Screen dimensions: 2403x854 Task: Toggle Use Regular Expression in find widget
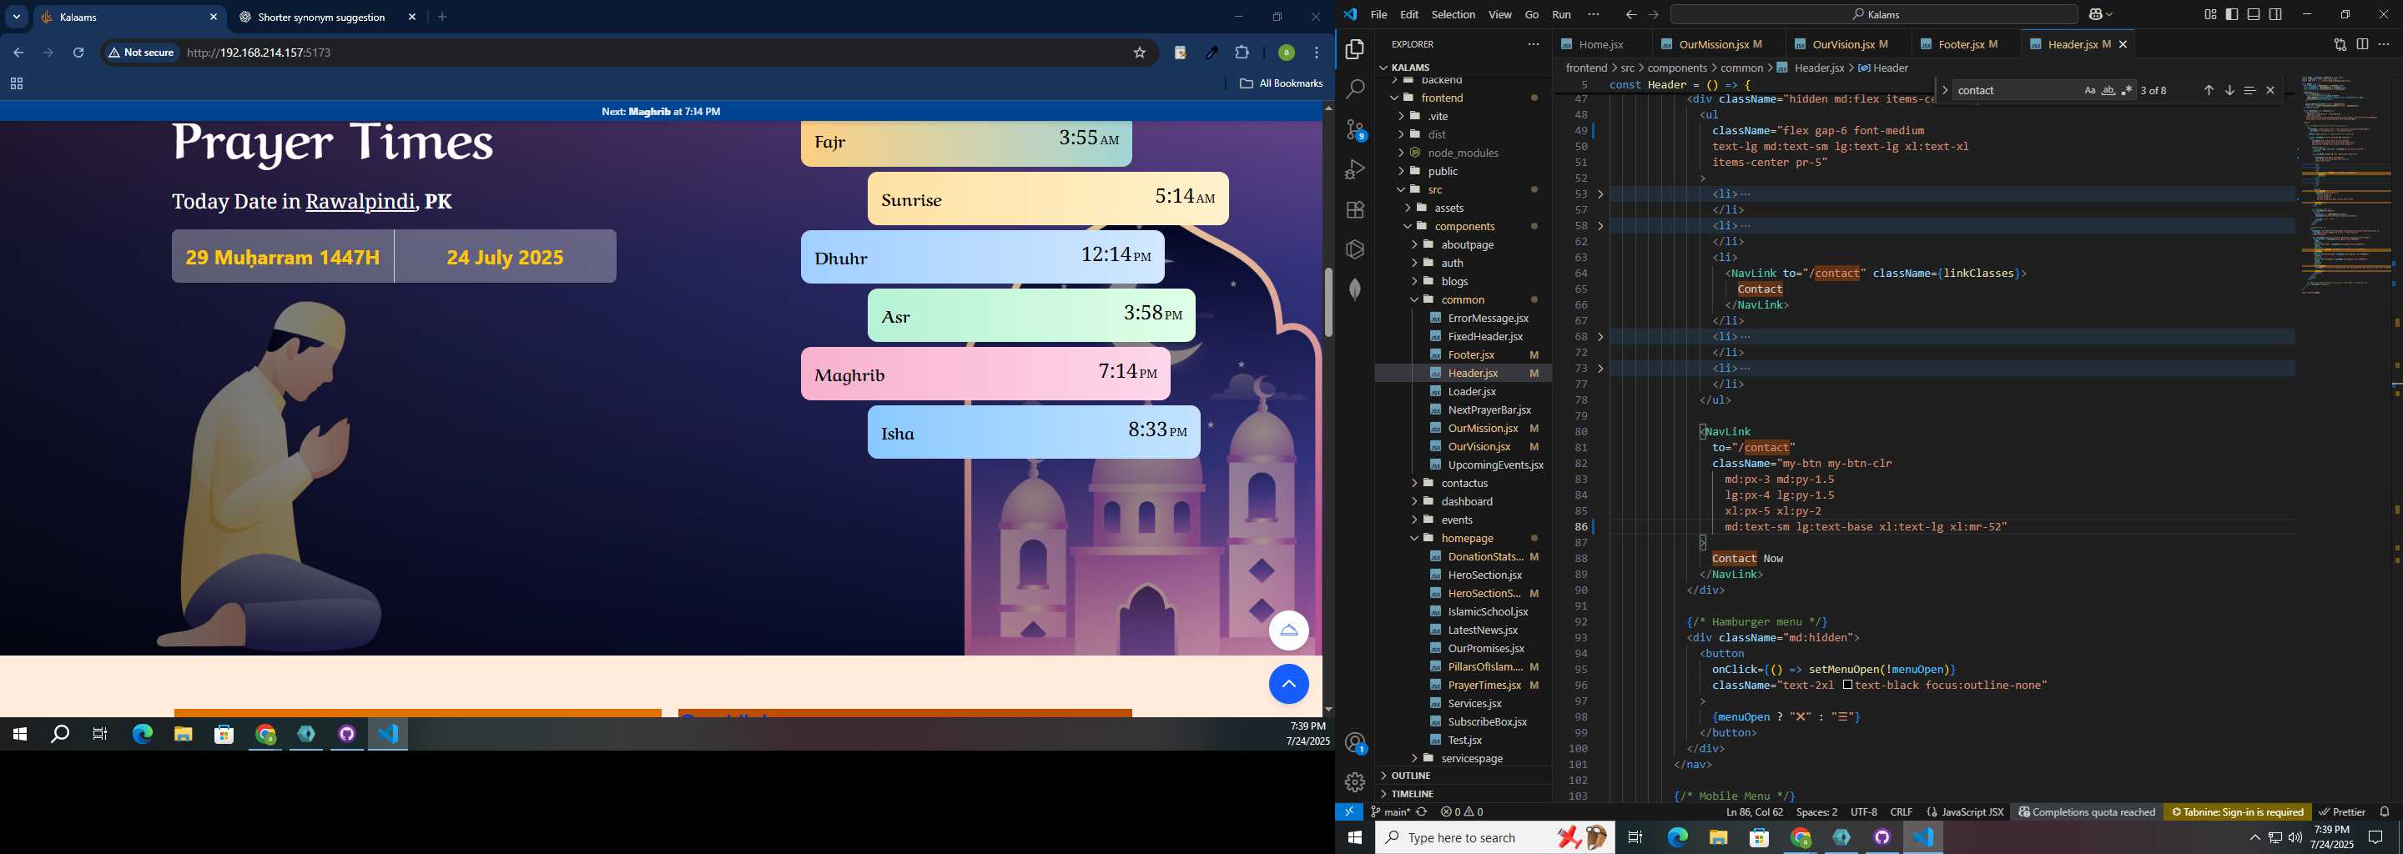pos(2127,90)
